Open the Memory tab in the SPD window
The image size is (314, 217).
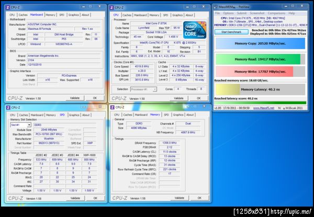(x=51, y=115)
